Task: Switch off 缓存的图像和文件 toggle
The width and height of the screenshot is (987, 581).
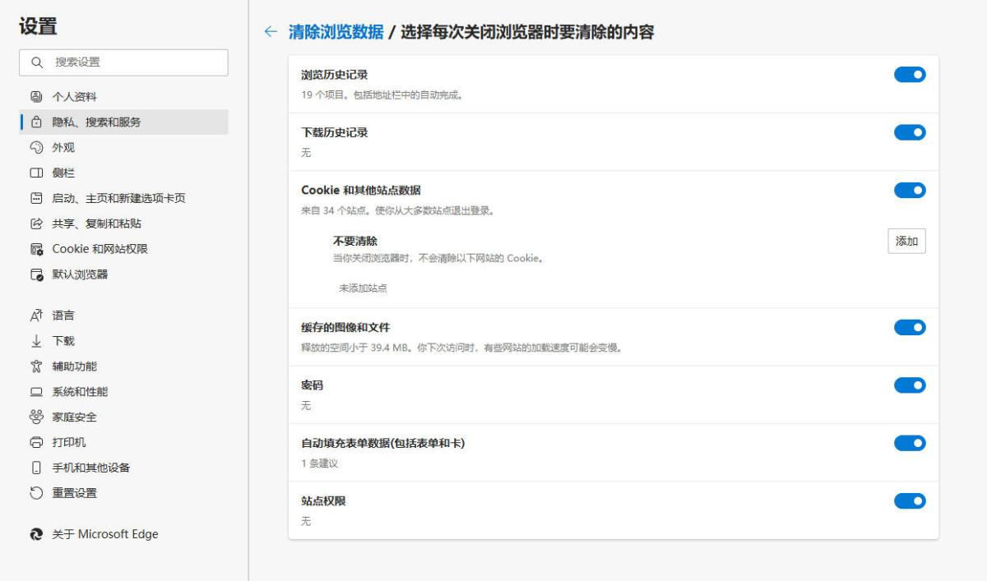Action: (910, 328)
